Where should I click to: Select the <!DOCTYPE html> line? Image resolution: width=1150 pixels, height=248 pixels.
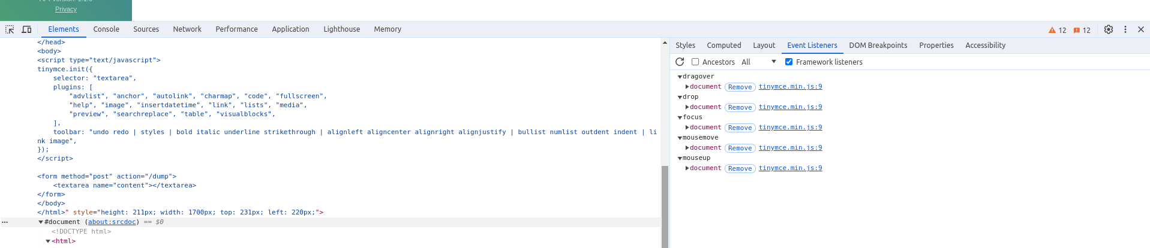[81, 232]
